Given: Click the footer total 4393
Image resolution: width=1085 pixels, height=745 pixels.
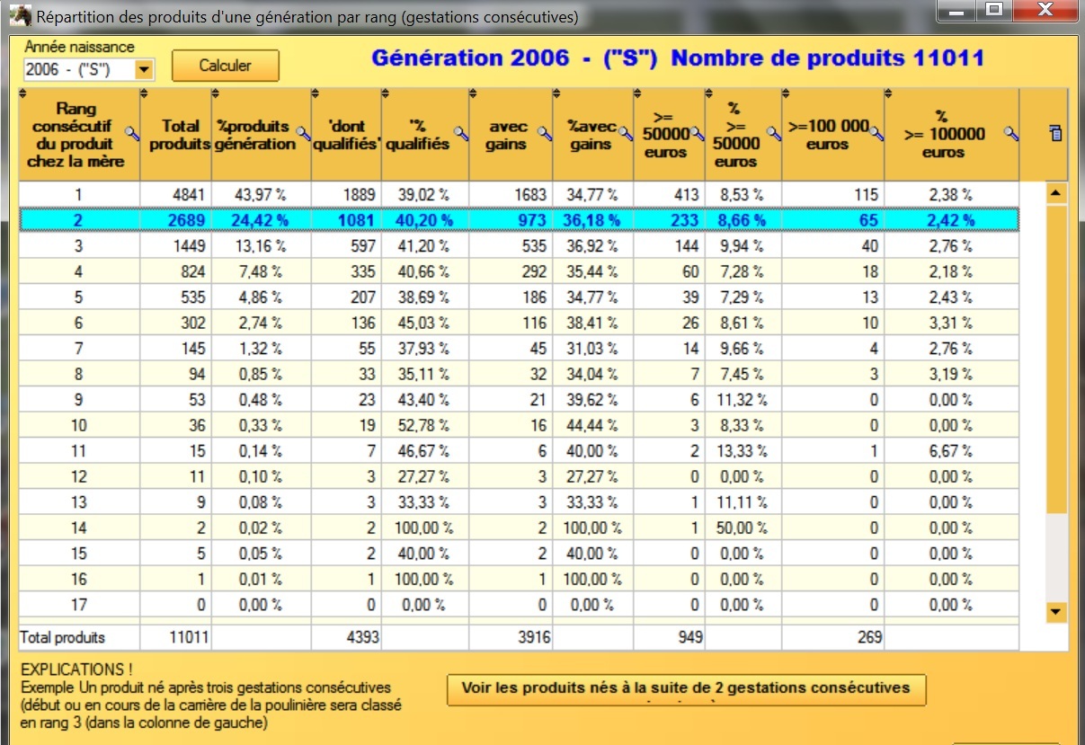Looking at the screenshot, I should (346, 638).
